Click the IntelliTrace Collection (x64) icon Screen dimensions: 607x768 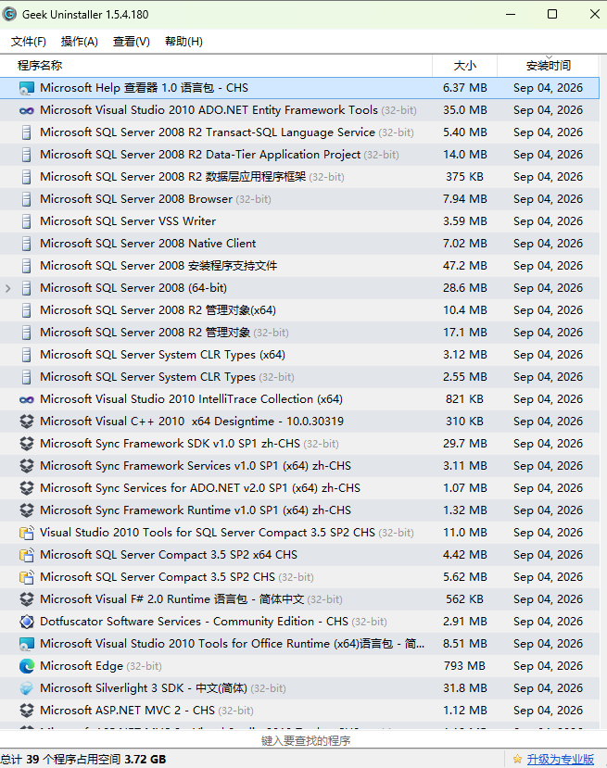(27, 399)
